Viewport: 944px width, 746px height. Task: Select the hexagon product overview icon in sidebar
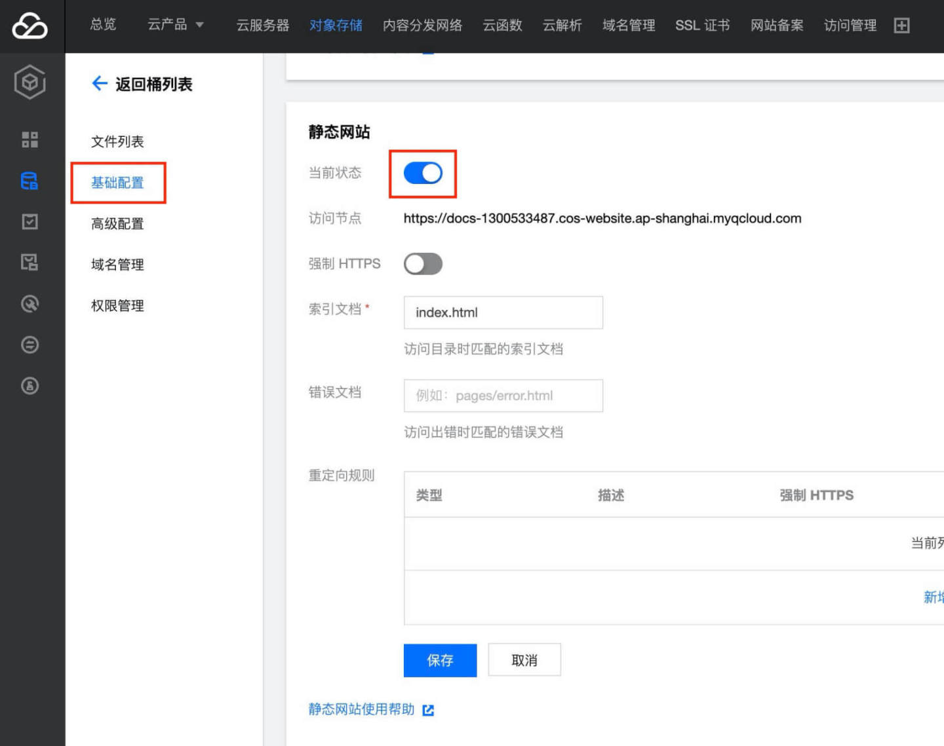point(29,83)
